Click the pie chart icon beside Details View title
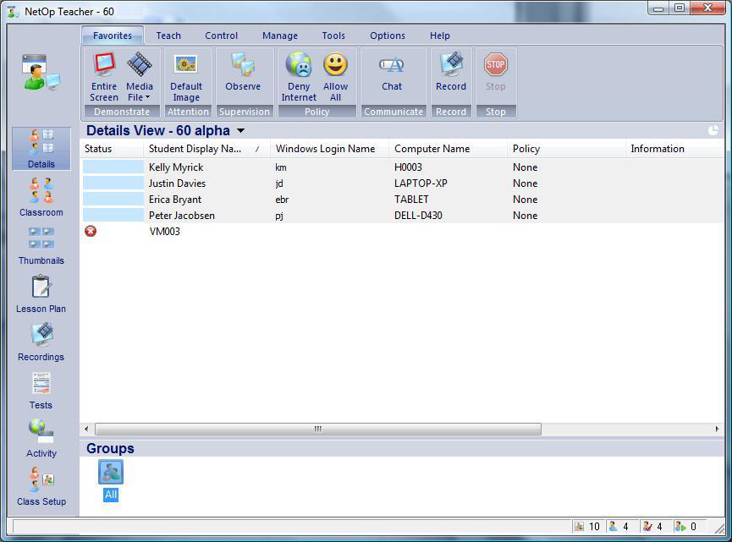Viewport: 732px width, 542px height. pos(713,130)
